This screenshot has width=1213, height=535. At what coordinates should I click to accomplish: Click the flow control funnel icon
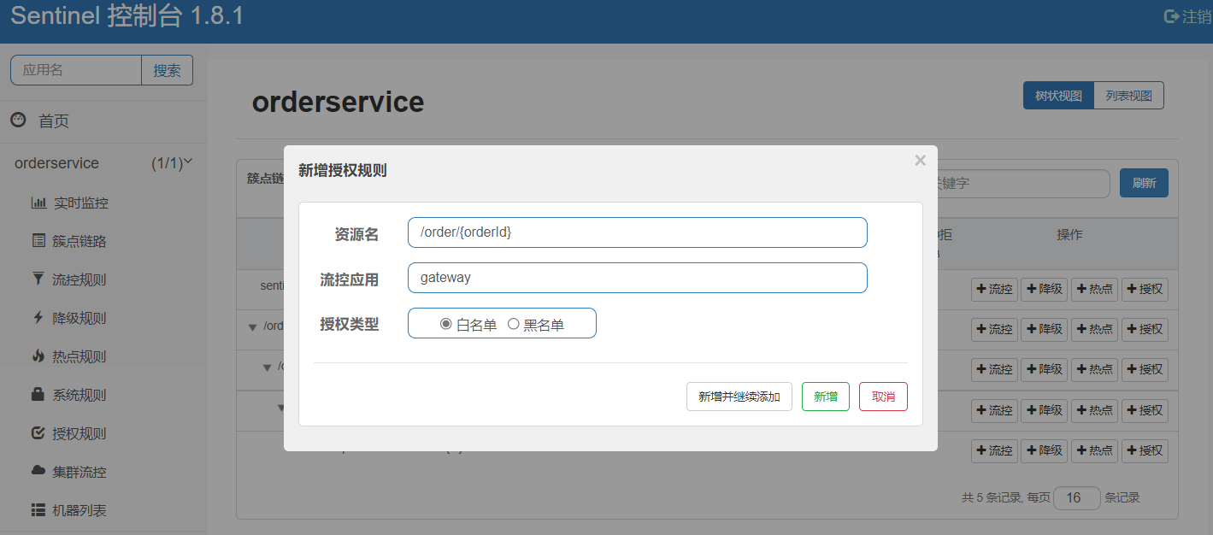pos(38,279)
